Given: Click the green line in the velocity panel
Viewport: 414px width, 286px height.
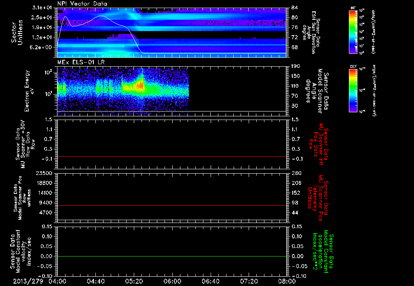Looking at the screenshot, I should tap(171, 256).
